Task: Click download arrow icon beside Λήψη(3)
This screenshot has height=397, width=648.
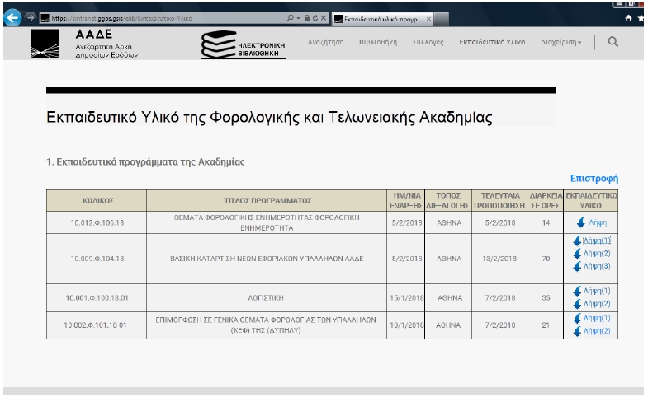Action: (576, 266)
